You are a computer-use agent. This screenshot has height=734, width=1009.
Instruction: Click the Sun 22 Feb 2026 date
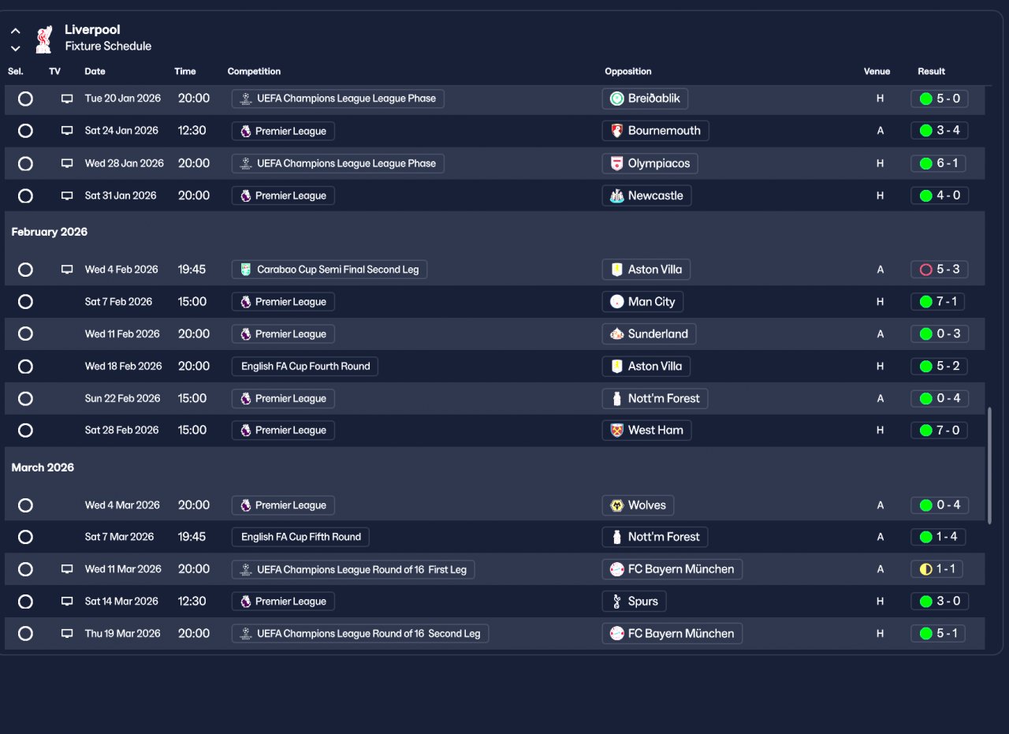tap(122, 399)
